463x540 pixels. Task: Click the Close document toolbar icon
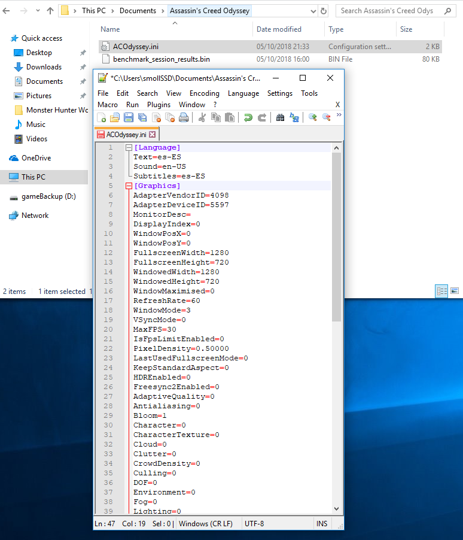coord(156,118)
